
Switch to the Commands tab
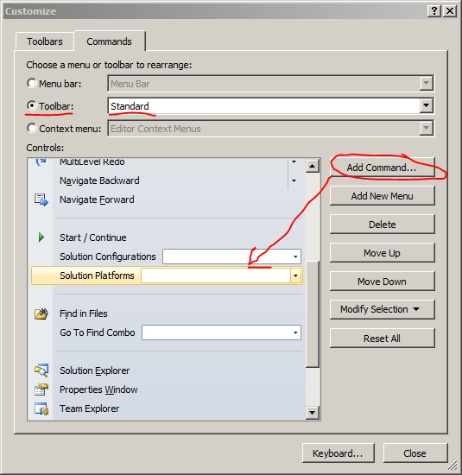coord(110,41)
